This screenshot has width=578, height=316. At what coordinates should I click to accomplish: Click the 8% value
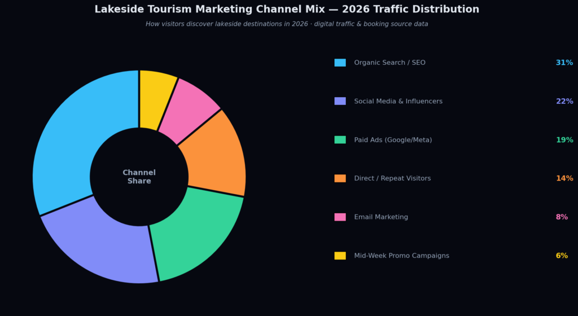(562, 217)
